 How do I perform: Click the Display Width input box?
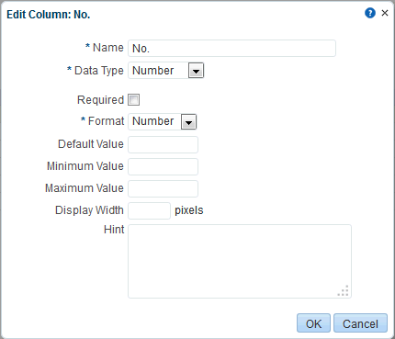tap(149, 210)
